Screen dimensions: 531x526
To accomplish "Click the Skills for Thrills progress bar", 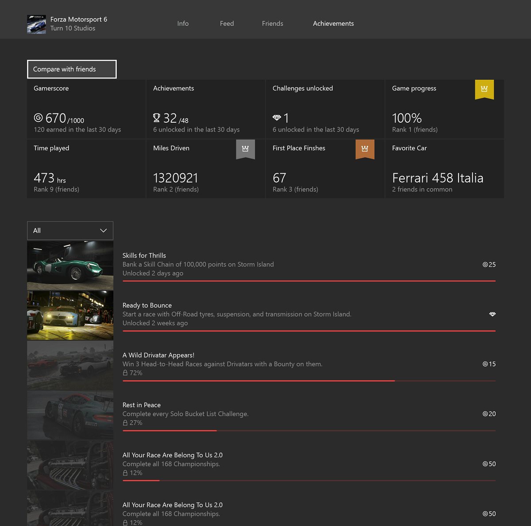I will (309, 281).
